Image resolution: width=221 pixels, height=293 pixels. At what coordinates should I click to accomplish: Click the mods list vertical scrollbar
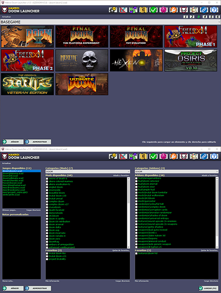pos(128,213)
